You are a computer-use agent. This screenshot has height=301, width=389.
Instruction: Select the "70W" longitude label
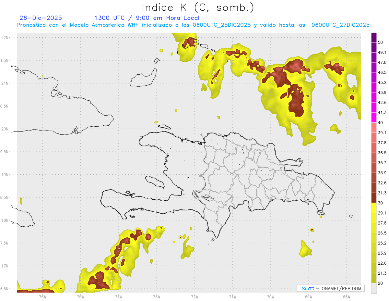click(271, 296)
